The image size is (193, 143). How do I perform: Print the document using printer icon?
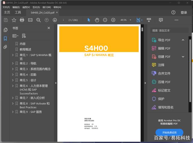coord(22,20)
